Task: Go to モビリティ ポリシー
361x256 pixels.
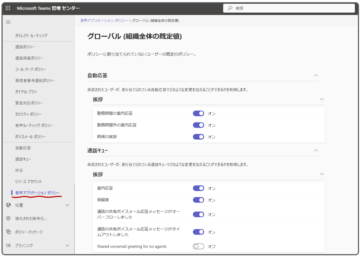Action: click(28, 114)
